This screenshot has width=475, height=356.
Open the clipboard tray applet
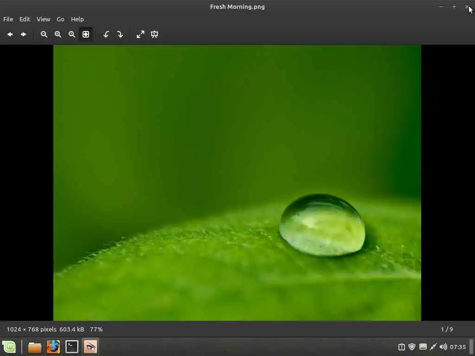click(x=402, y=347)
